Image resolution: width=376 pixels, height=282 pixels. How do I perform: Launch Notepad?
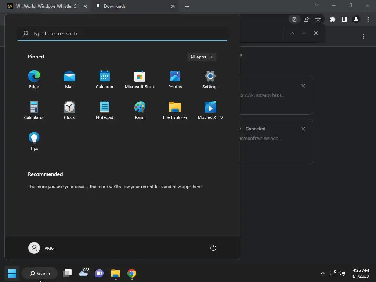point(105,110)
